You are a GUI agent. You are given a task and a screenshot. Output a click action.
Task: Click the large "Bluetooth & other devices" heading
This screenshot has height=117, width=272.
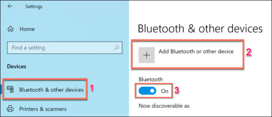(200, 29)
